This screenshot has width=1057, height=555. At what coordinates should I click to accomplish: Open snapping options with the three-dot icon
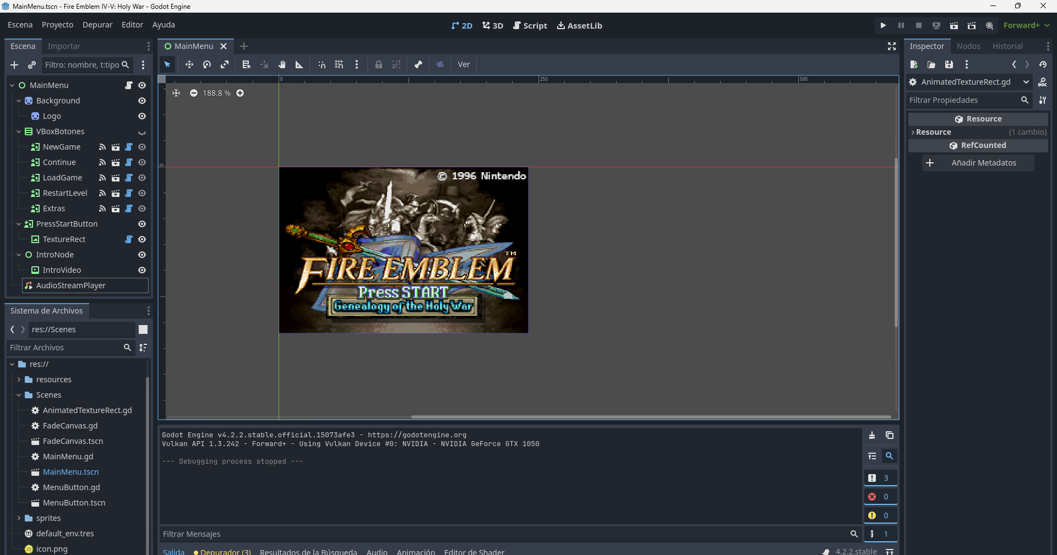pos(357,64)
